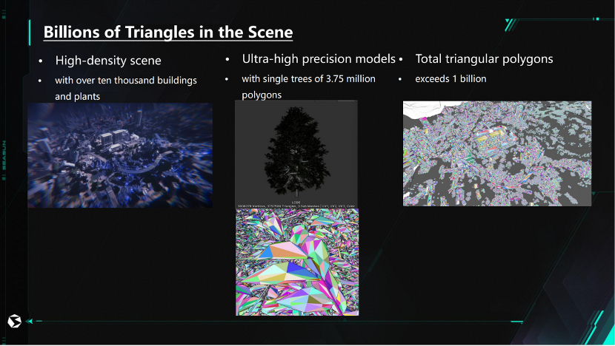Click the teal horizontal line at slide bottom

[x=267, y=321]
